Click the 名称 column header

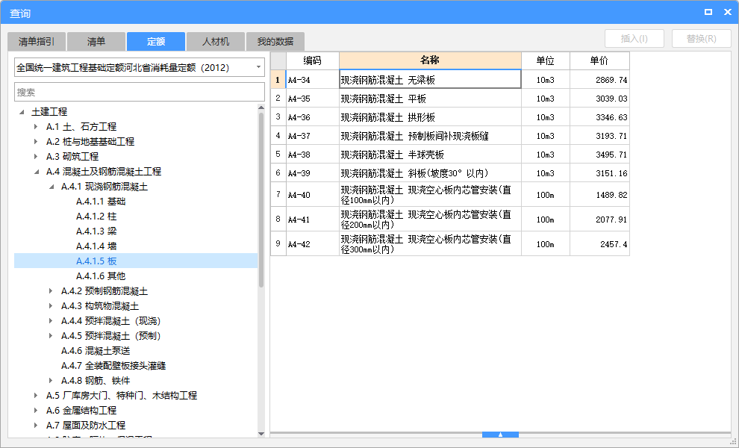click(430, 60)
